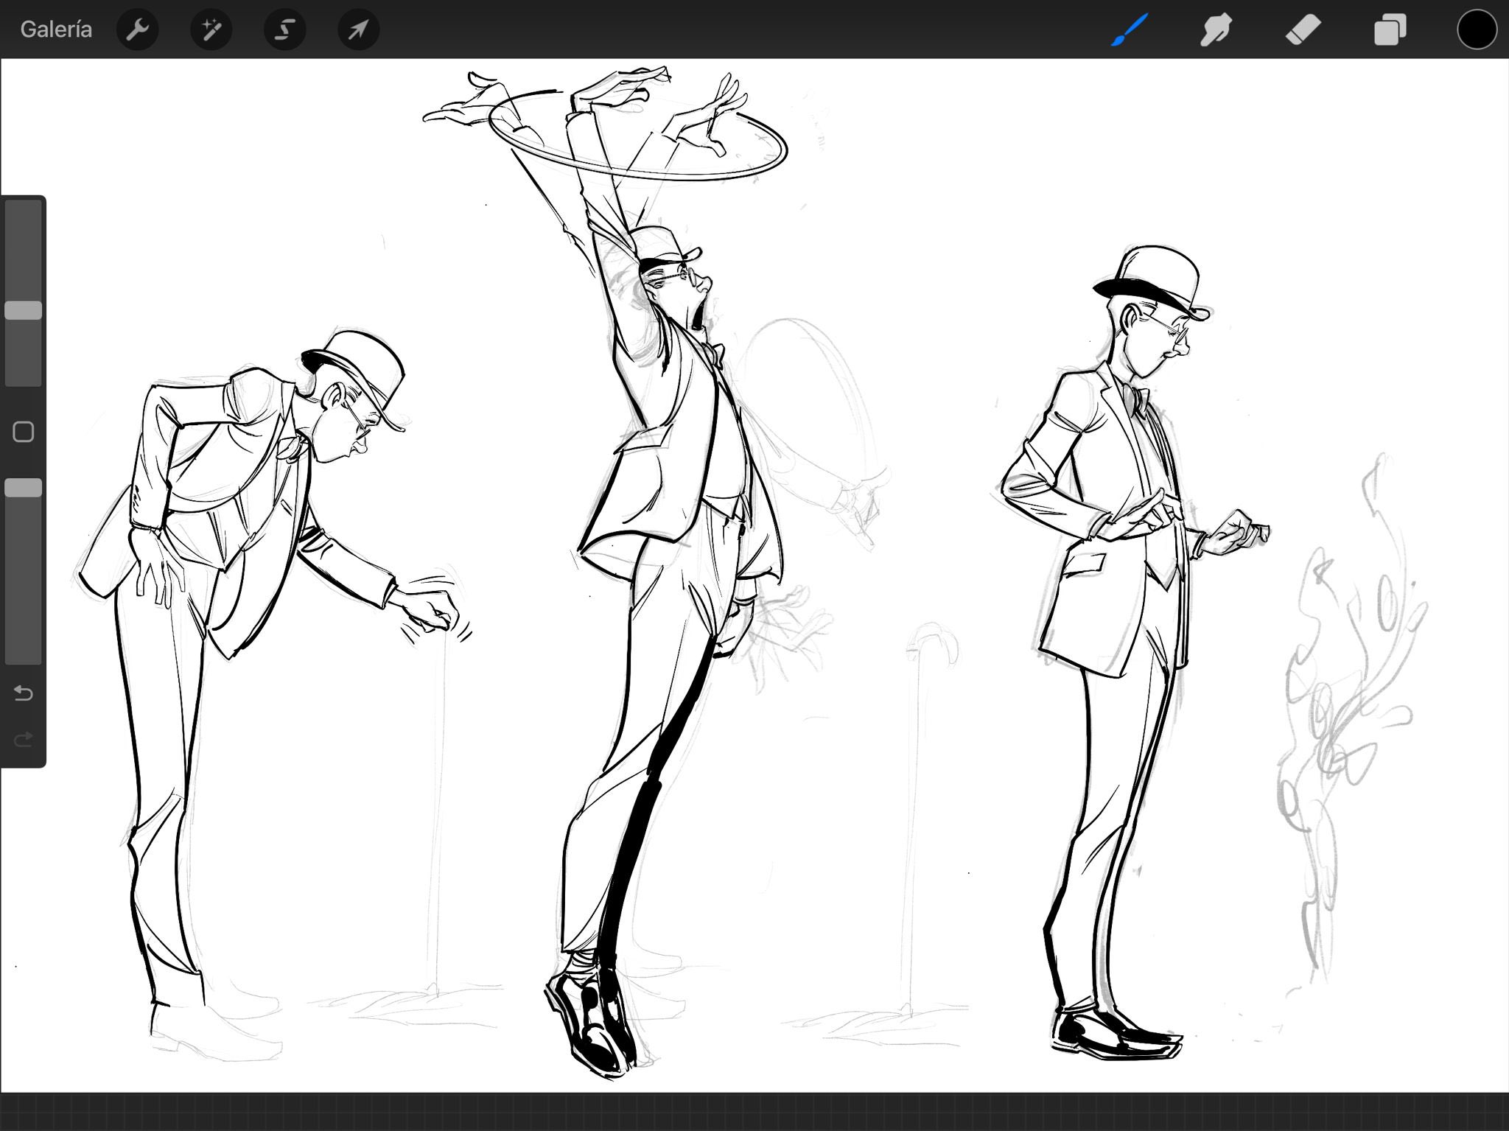This screenshot has width=1509, height=1131.
Task: Open the Layers panel
Action: (x=1390, y=30)
